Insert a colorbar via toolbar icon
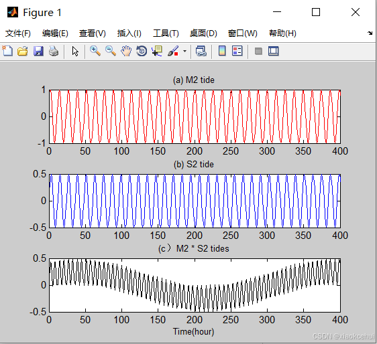Screen dimensions: 377x344 [222, 51]
